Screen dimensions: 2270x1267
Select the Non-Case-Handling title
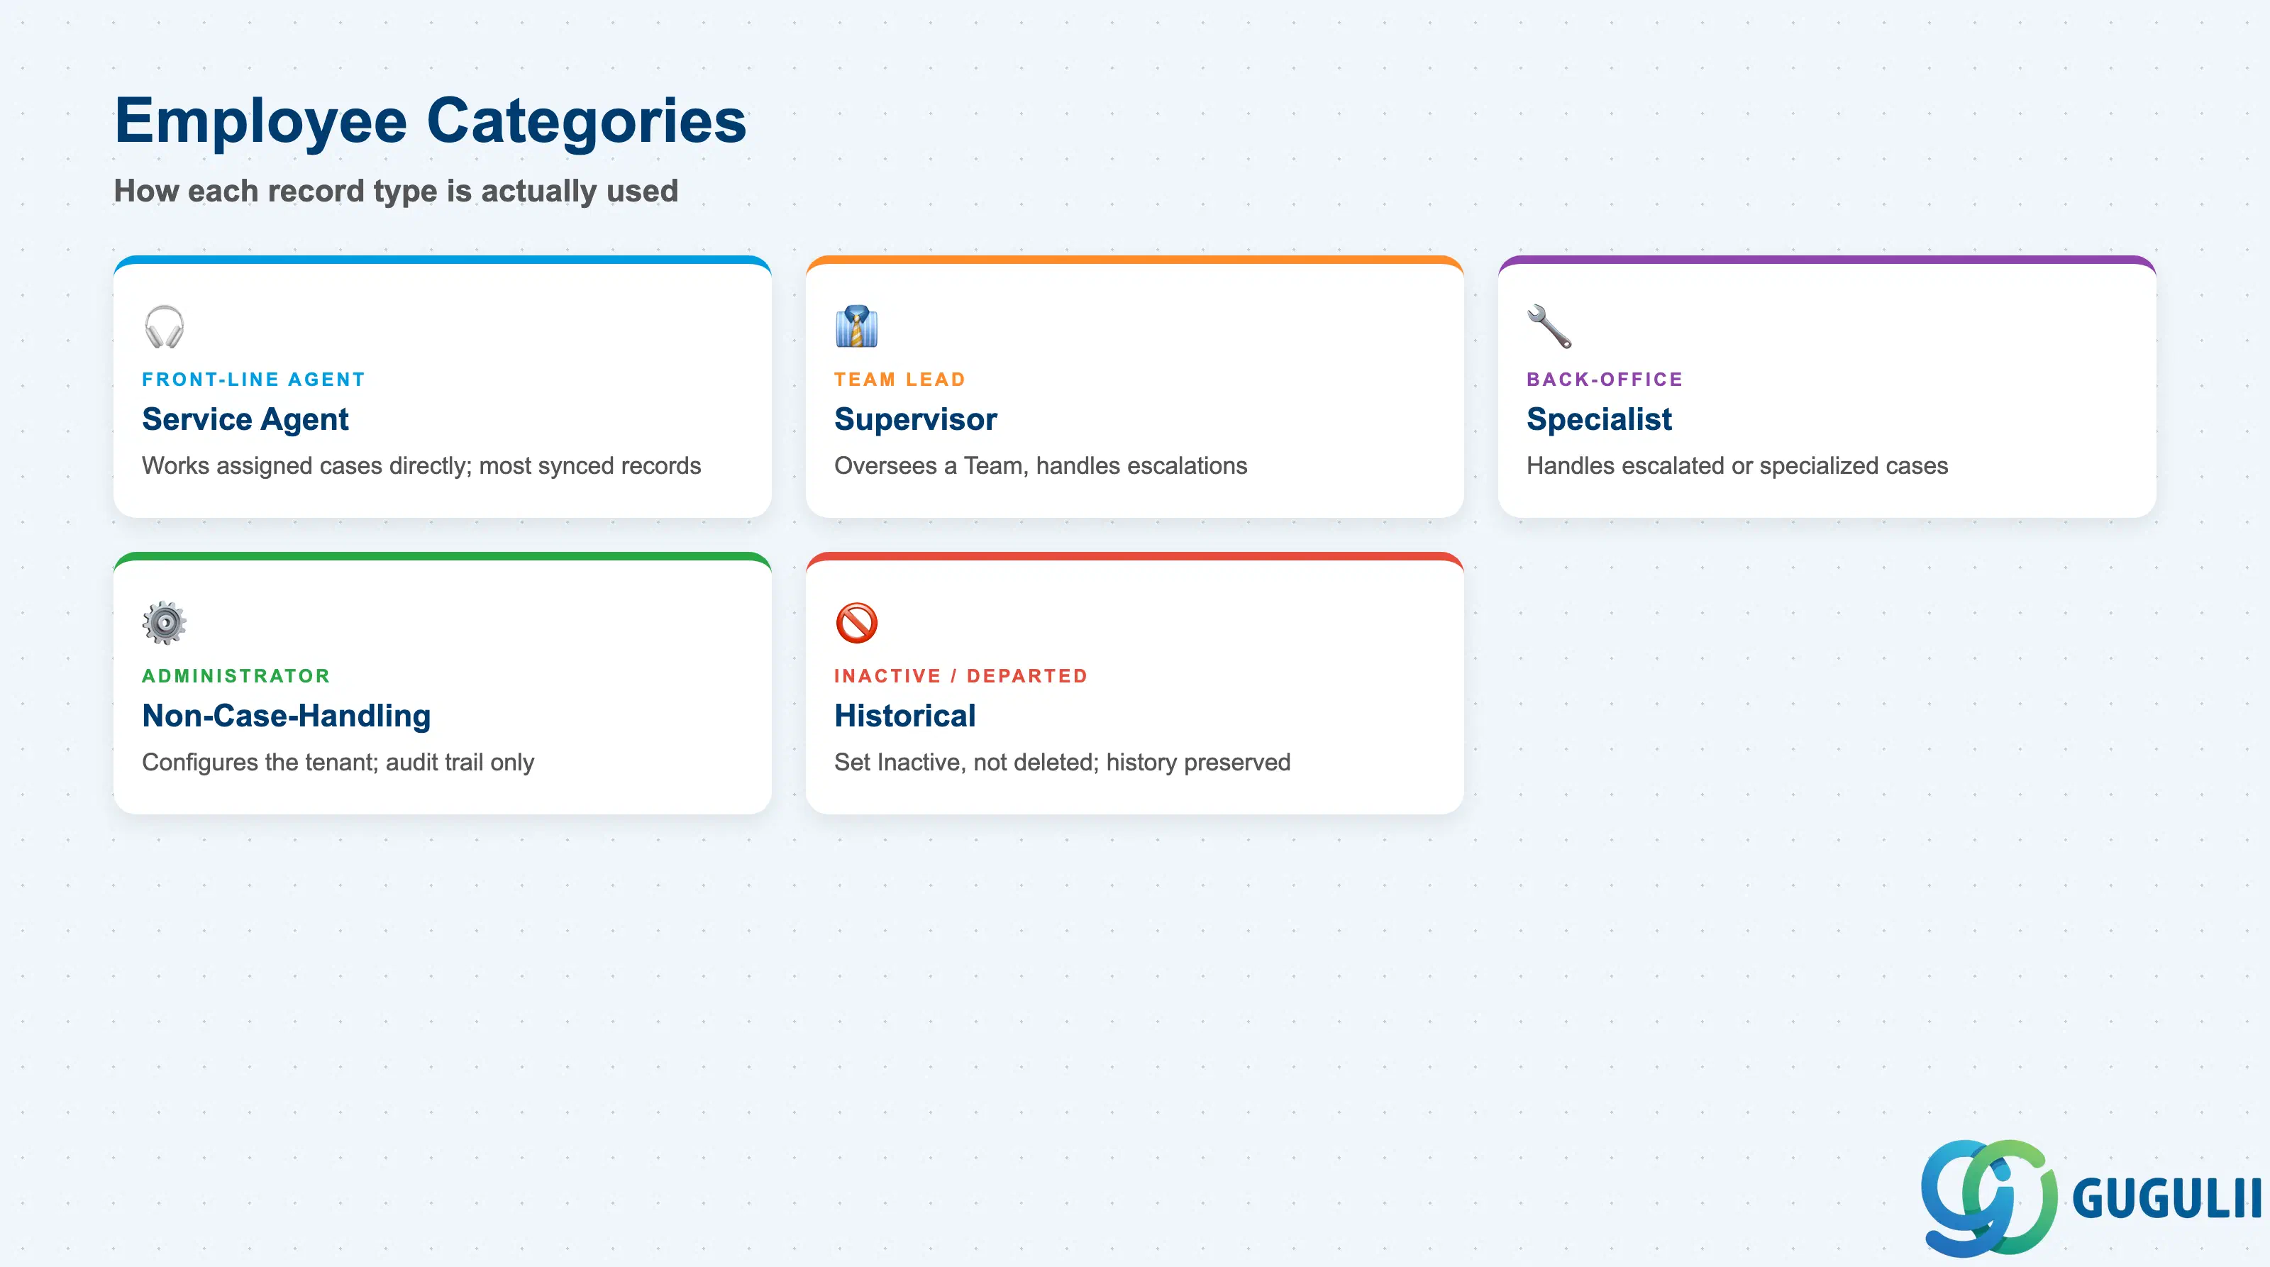click(x=287, y=716)
